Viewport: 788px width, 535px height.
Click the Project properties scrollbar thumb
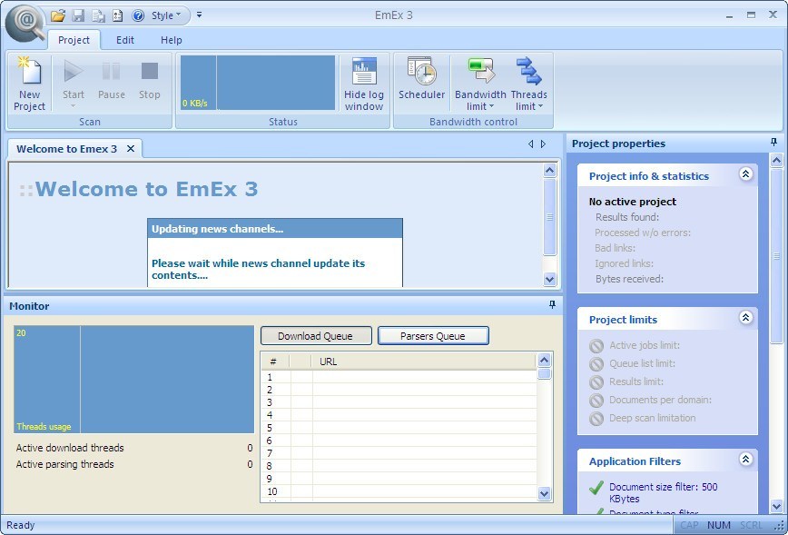click(x=777, y=256)
